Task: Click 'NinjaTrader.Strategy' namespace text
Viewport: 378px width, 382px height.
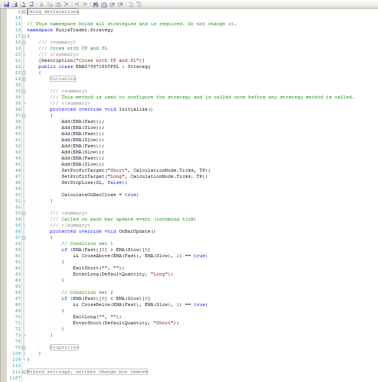Action: 84,30
